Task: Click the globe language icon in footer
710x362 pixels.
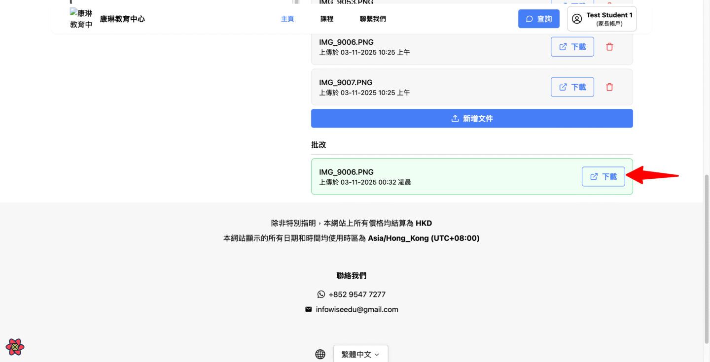Action: pyautogui.click(x=320, y=354)
